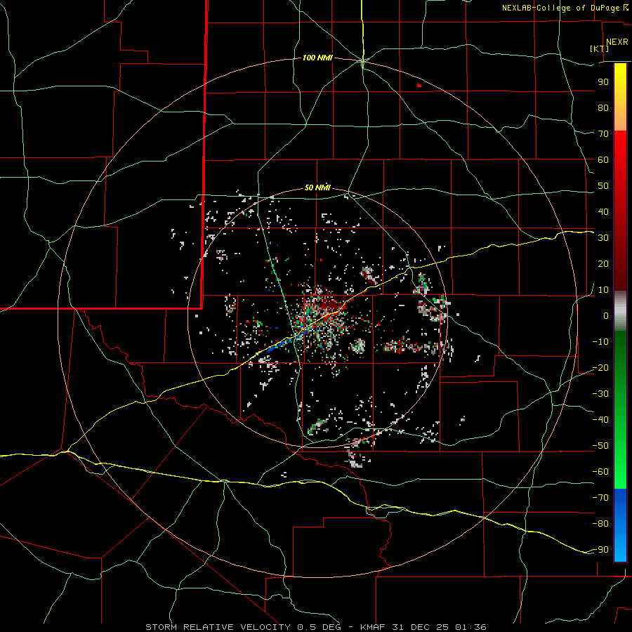
Task: Click the -90 value on the velocity scale
Action: (x=600, y=550)
